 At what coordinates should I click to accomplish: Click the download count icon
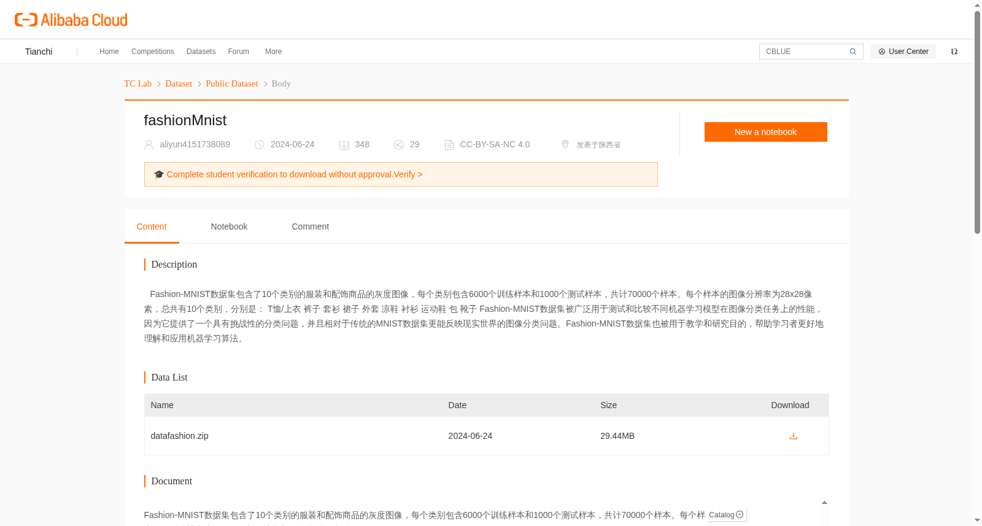point(344,145)
